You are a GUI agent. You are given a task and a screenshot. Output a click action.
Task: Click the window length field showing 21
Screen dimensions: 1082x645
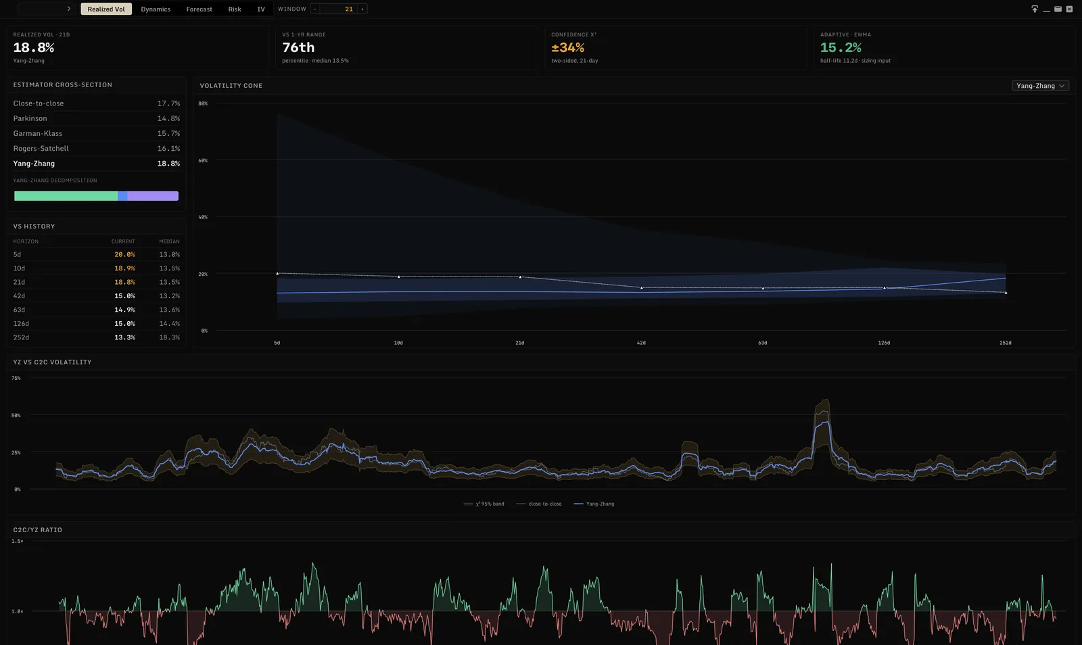point(339,9)
